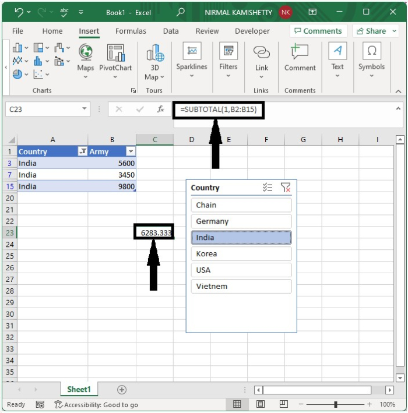Expand the Name Box dropdown

pyautogui.click(x=85, y=109)
